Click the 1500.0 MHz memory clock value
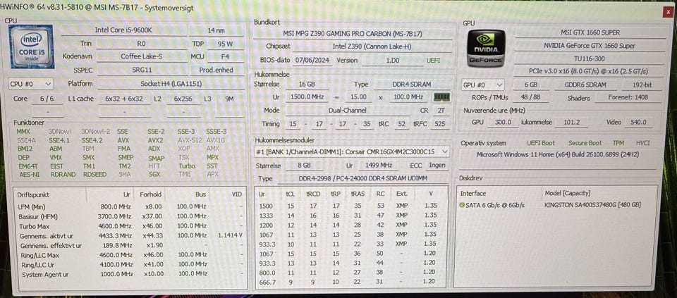 [x=307, y=97]
